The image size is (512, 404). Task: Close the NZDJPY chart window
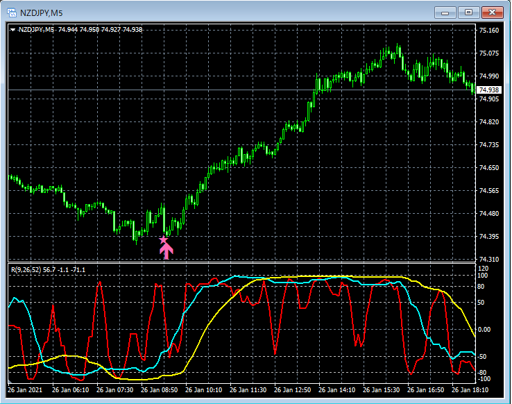[492, 12]
